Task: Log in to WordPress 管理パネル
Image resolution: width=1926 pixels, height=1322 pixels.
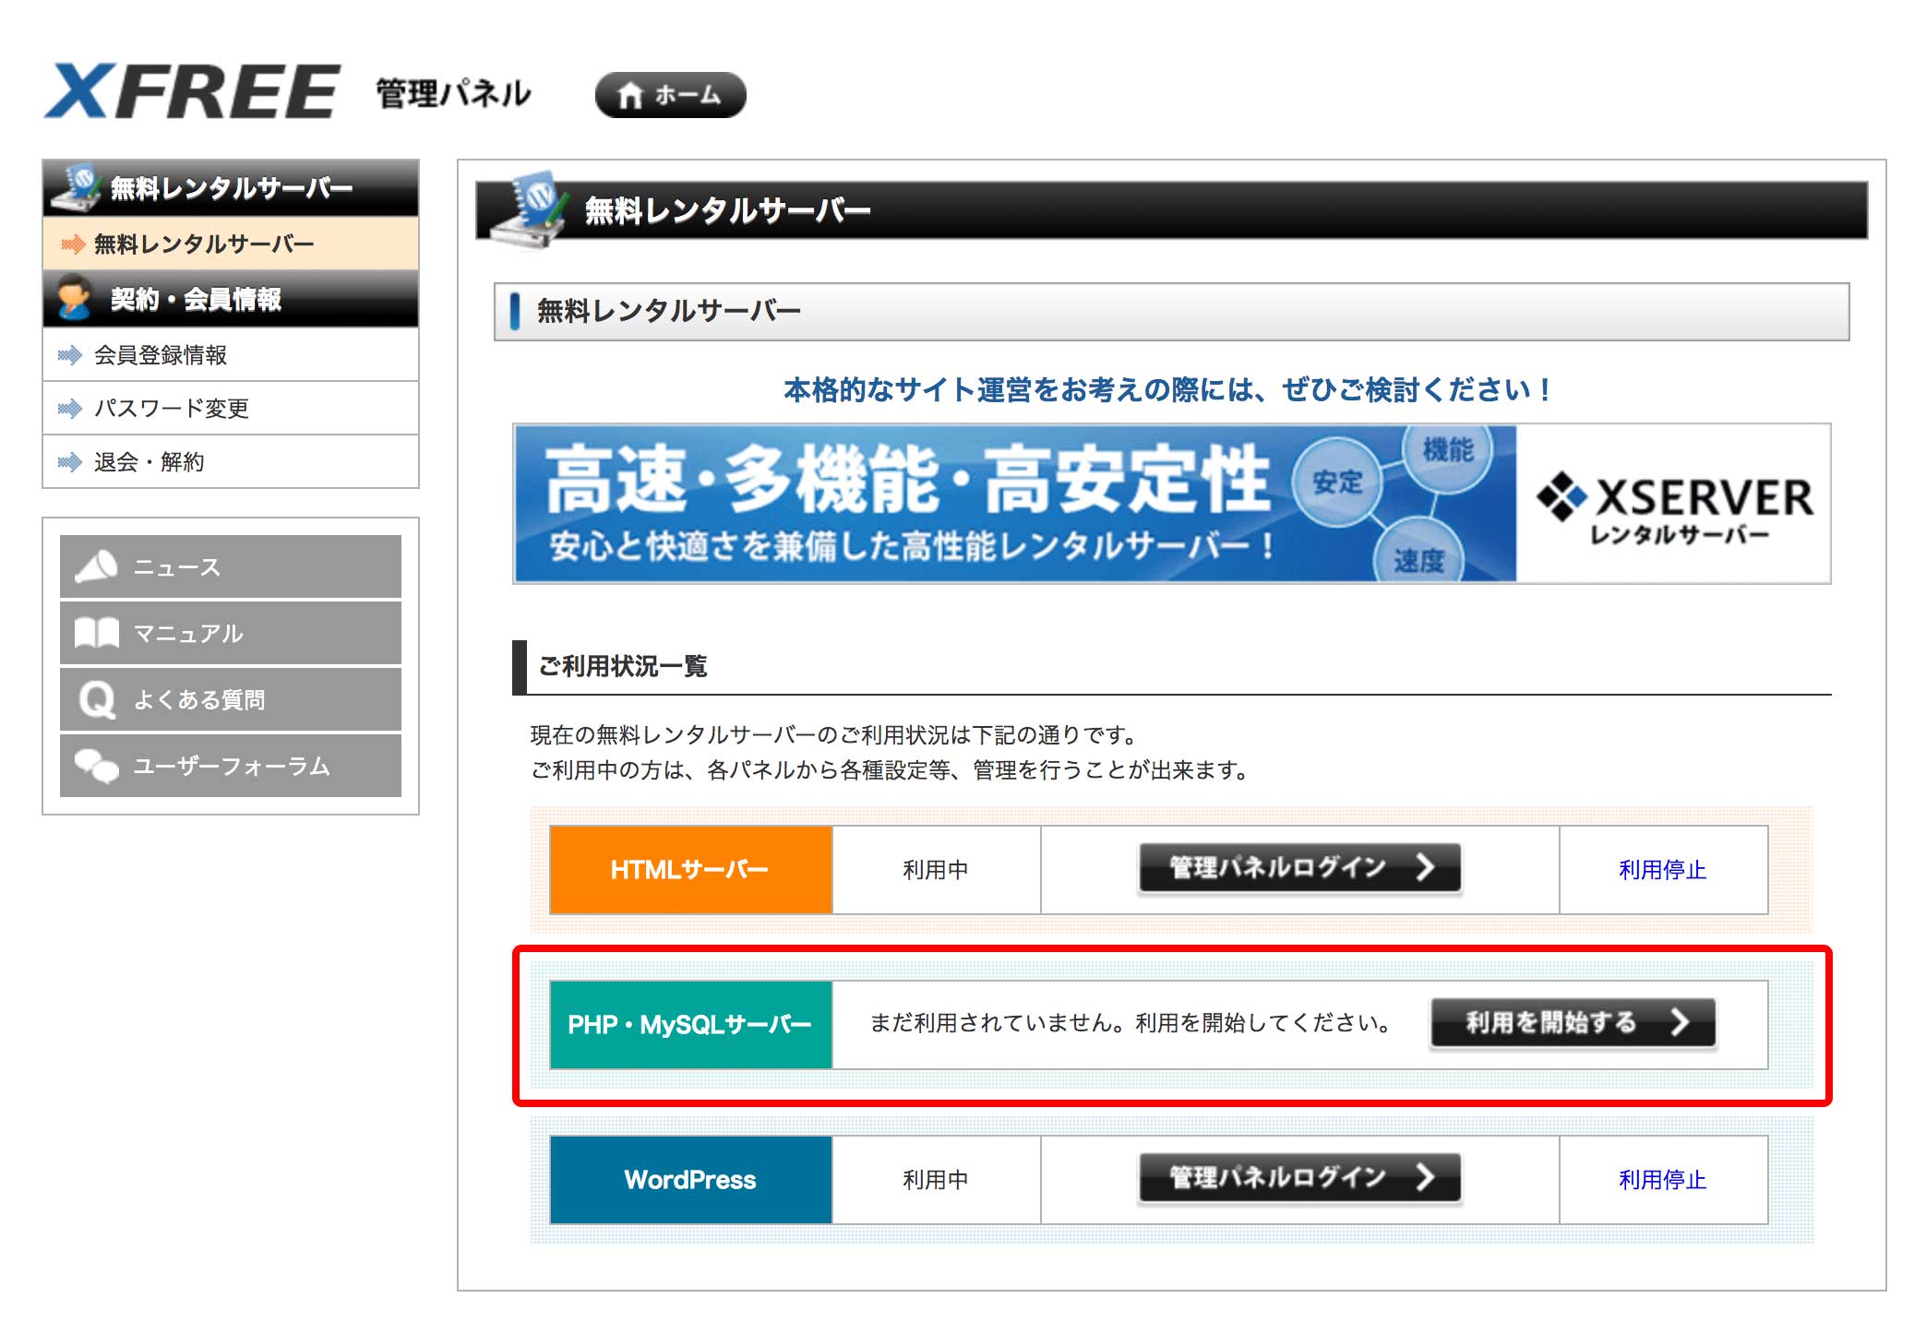Action: (1299, 1177)
